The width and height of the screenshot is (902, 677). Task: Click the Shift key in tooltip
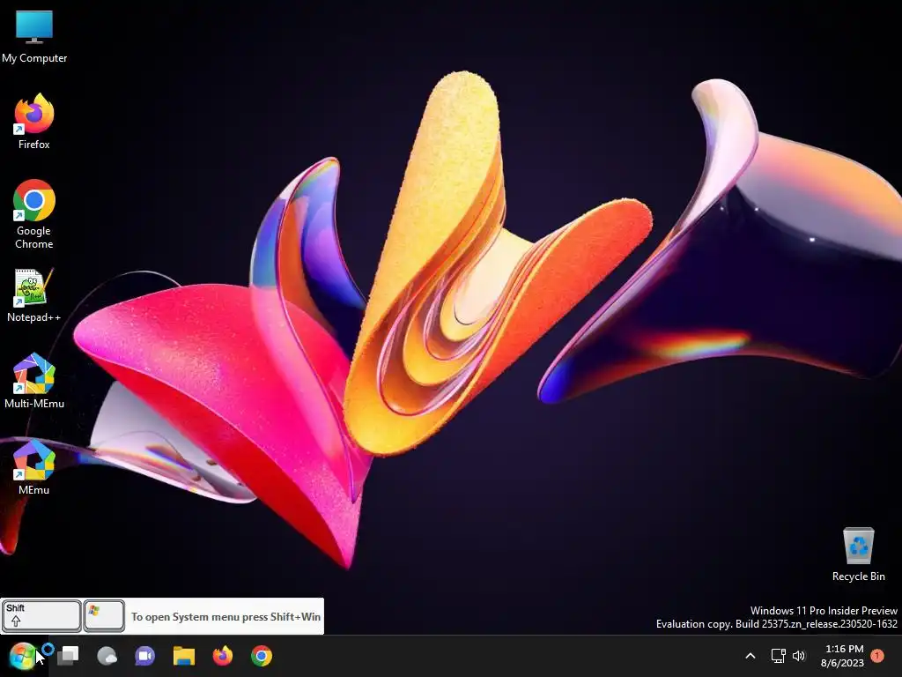(41, 616)
